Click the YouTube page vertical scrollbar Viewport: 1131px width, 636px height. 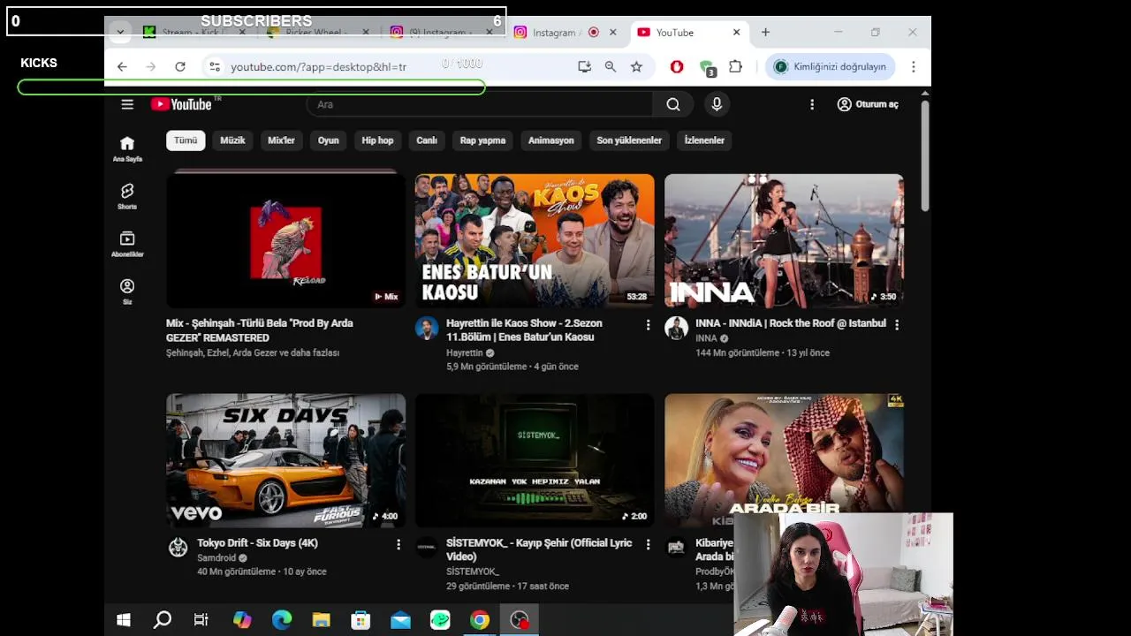[x=925, y=155]
